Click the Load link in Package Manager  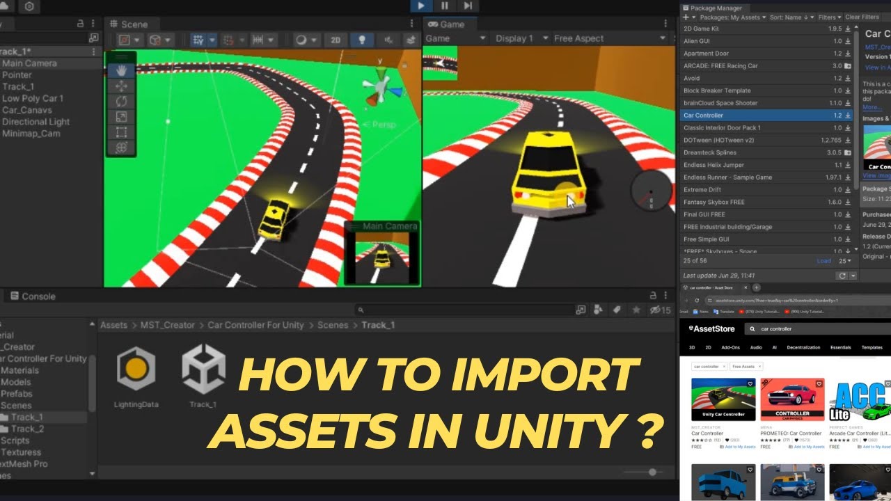coord(824,261)
